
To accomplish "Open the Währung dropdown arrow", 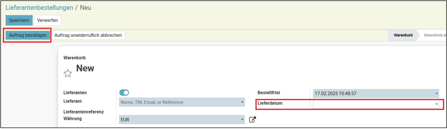I will [x=242, y=120].
